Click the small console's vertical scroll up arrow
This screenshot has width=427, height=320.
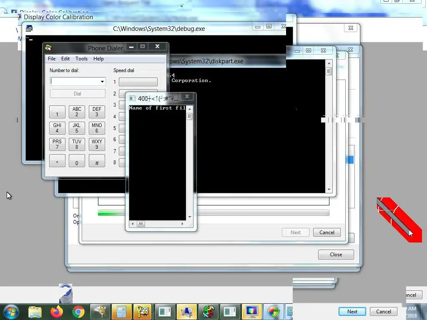[190, 109]
